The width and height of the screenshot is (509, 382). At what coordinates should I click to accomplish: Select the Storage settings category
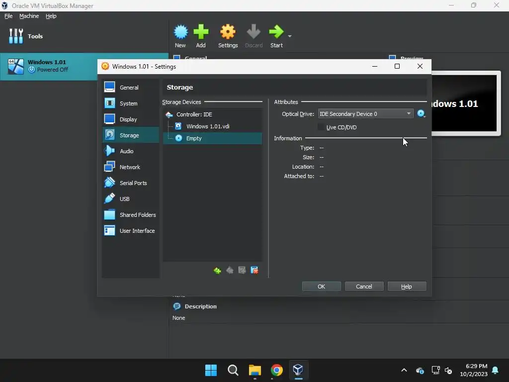click(131, 135)
